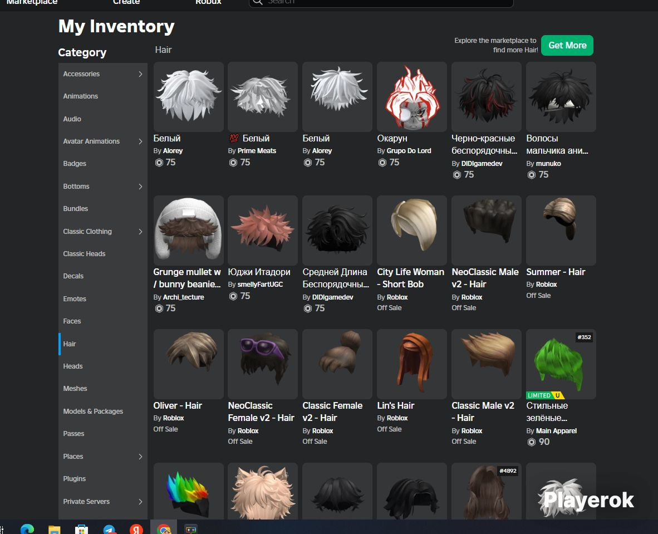The image size is (658, 534).
Task: Open NeoClassic Female v2 sunglasses hair thumbnail
Action: (x=263, y=364)
